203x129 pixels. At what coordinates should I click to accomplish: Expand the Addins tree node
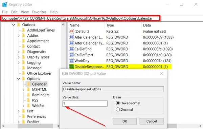(x=19, y=35)
